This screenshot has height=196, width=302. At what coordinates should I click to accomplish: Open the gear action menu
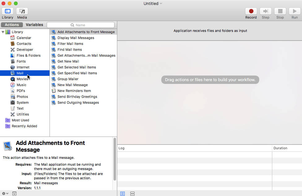coord(5,194)
